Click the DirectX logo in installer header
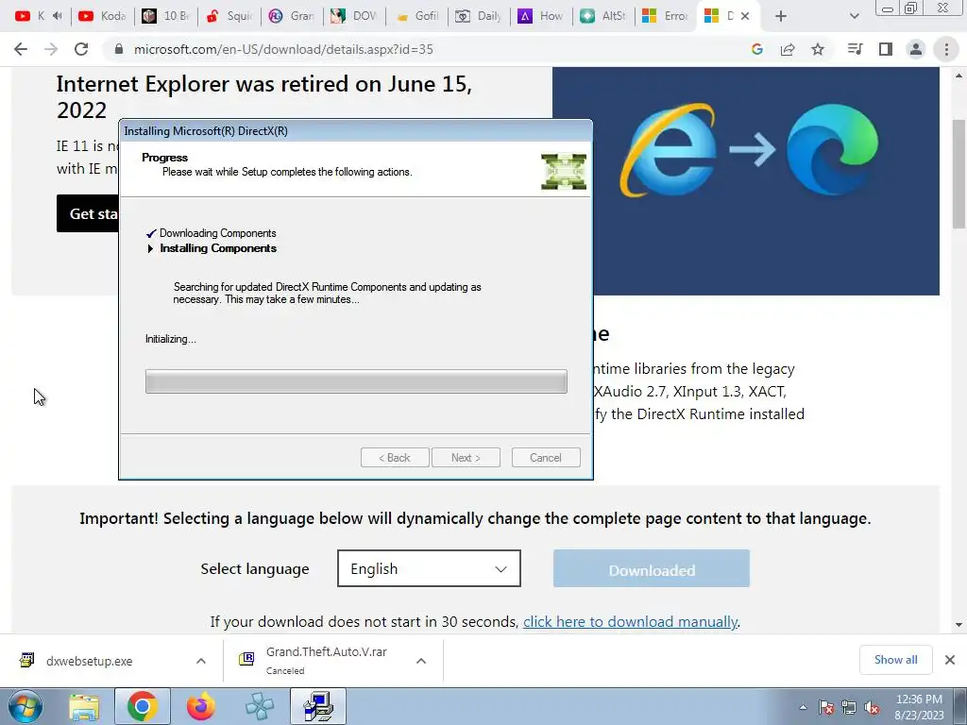Viewport: 967px width, 725px height. click(x=564, y=172)
